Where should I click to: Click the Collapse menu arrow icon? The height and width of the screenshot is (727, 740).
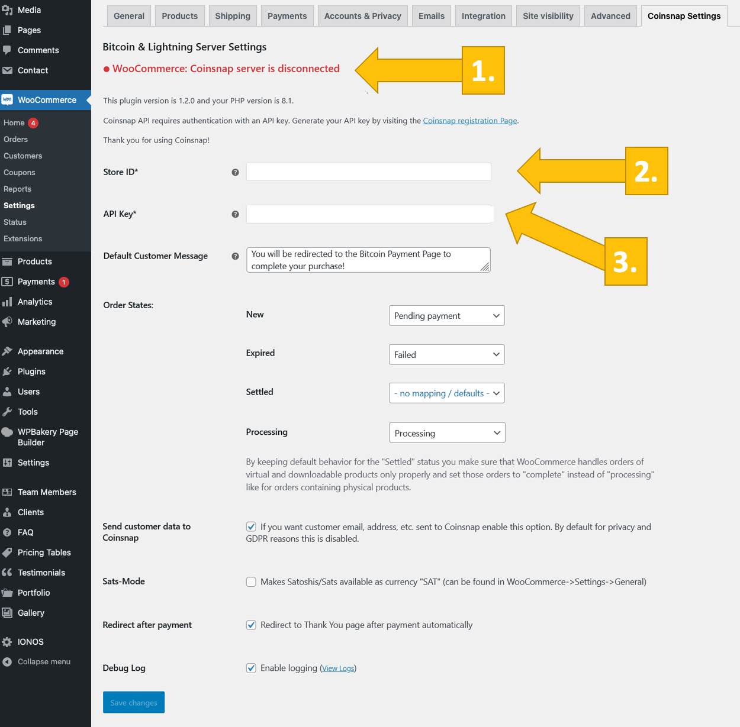pos(7,662)
